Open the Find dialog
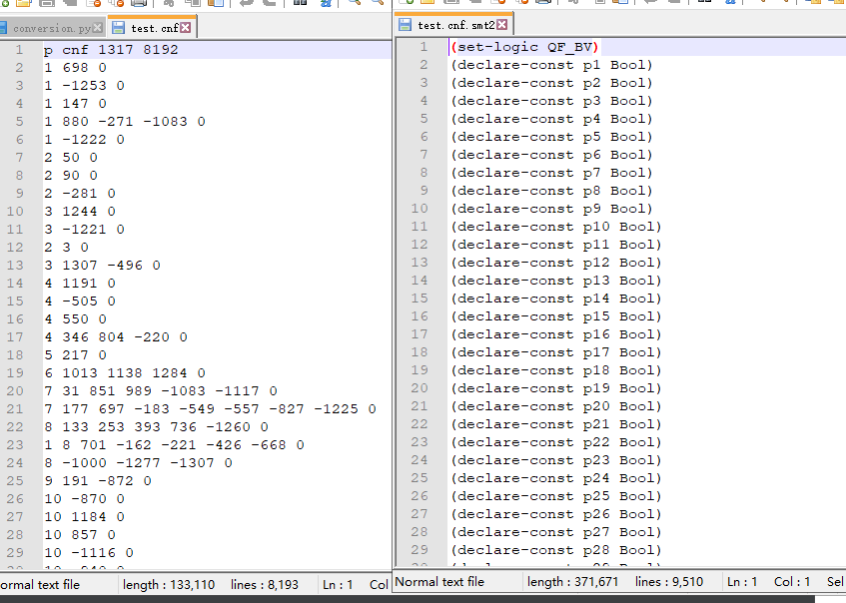 [x=299, y=5]
